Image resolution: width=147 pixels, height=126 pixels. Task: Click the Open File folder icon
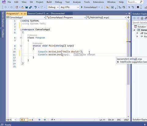point(23,7)
